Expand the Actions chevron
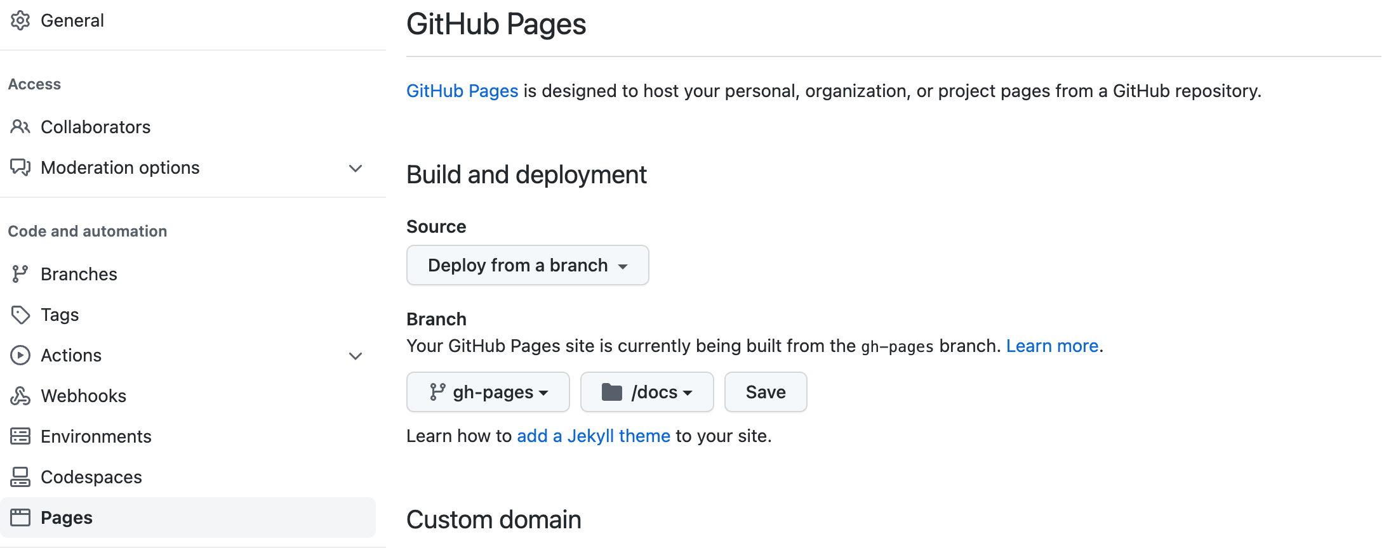Screen dimensions: 1384x553 (x=356, y=356)
